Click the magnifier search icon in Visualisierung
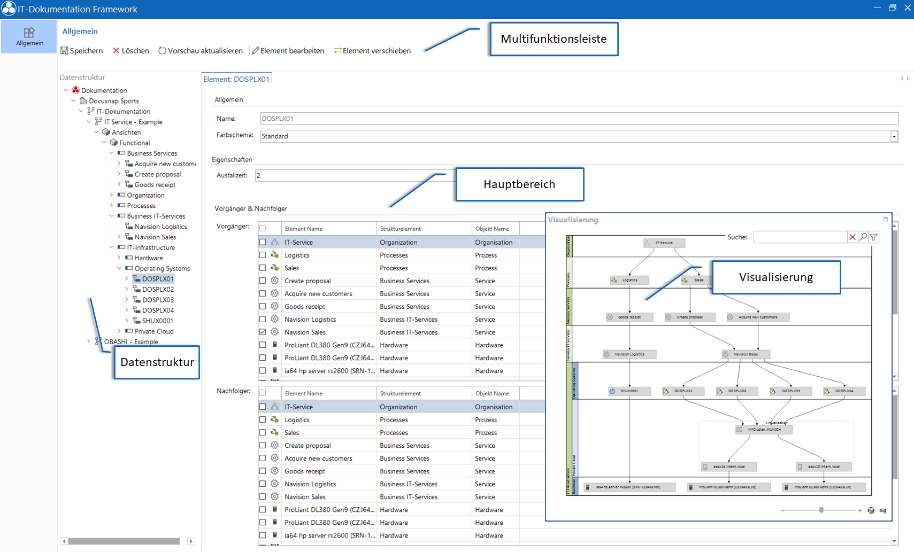Screen dimensions: 914x552 (863, 237)
